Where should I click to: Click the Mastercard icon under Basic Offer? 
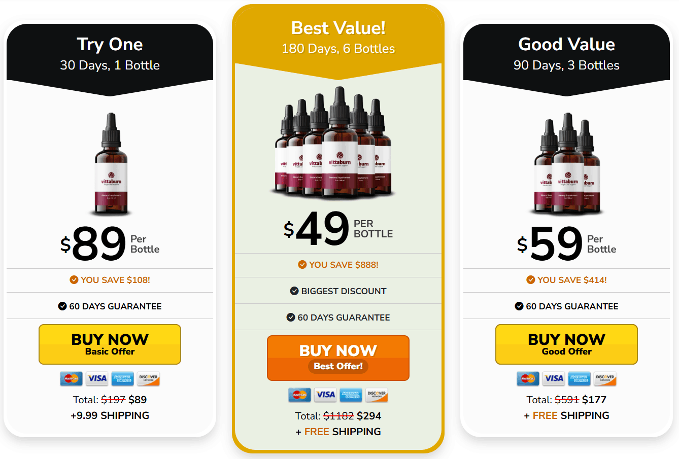click(72, 378)
